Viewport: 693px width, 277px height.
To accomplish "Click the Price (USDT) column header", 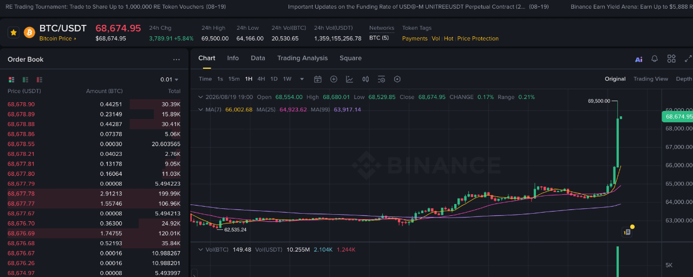I will 24,91.
